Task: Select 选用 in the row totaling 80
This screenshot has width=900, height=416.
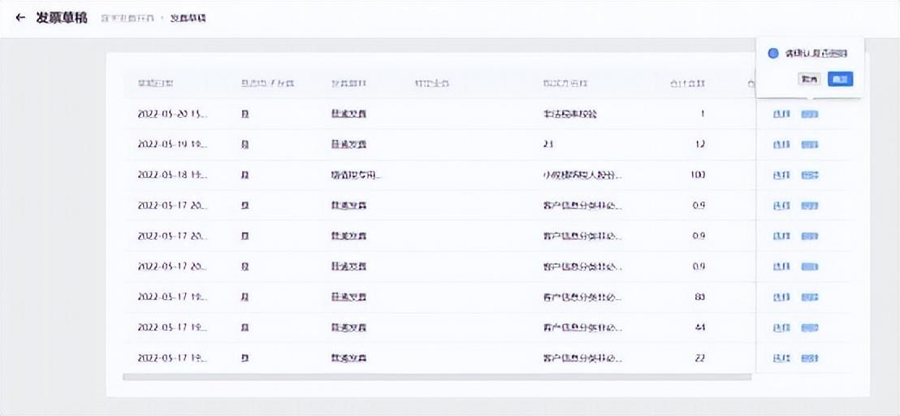Action: tap(781, 297)
